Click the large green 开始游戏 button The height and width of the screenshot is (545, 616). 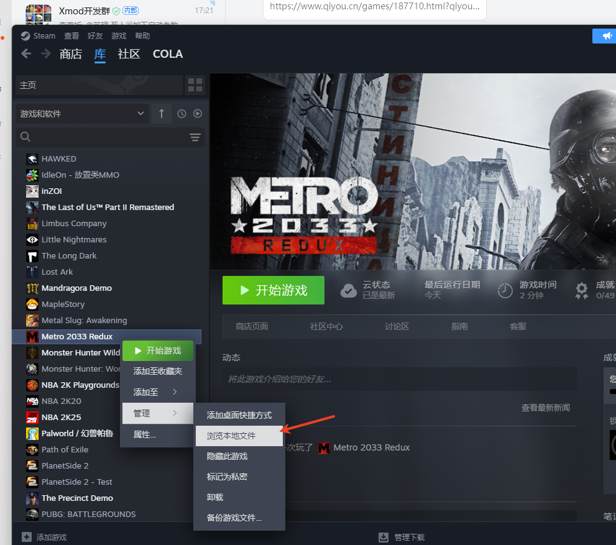[x=274, y=290]
